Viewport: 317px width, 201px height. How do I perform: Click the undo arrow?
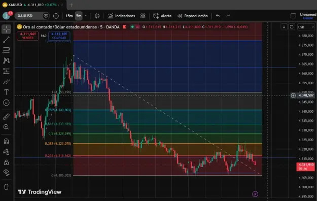218,16
